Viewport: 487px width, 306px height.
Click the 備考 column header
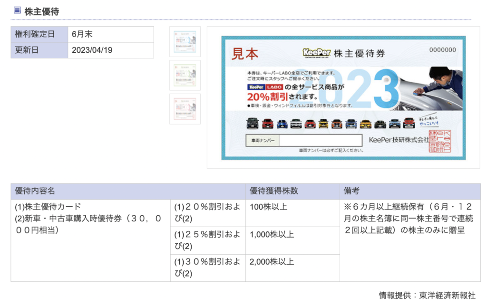pyautogui.click(x=410, y=191)
